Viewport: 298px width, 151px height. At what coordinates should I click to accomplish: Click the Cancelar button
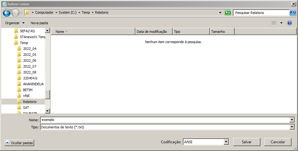pos(278,142)
